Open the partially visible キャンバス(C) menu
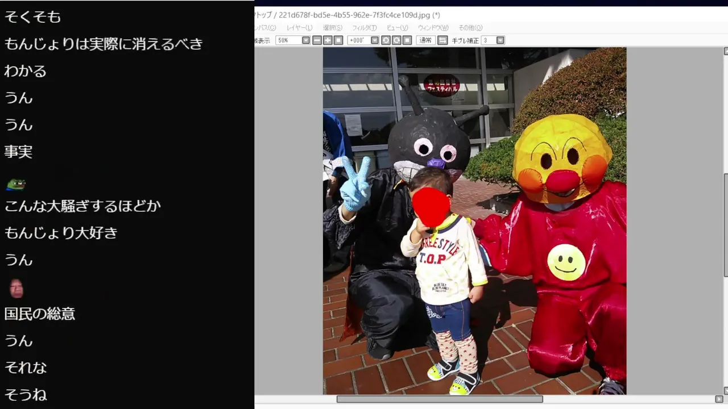 pos(265,28)
